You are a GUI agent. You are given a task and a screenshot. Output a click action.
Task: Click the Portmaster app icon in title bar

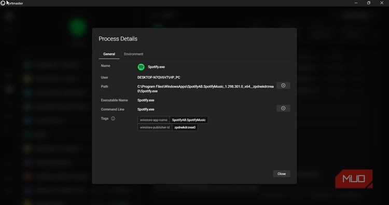pos(3,3)
